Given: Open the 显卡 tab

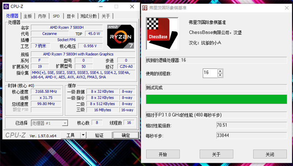Looking at the screenshot, I should 71,16.
